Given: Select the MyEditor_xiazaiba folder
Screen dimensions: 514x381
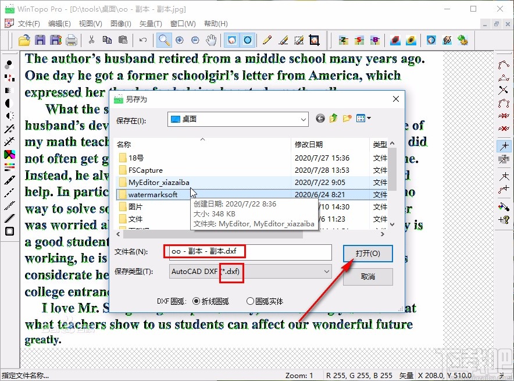Looking at the screenshot, I should 154,182.
